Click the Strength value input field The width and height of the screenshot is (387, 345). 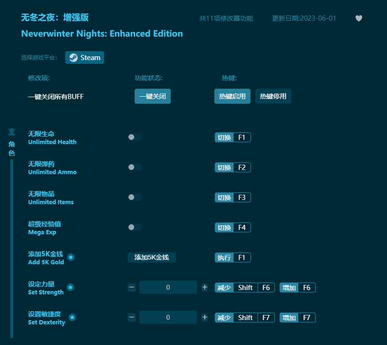click(168, 287)
